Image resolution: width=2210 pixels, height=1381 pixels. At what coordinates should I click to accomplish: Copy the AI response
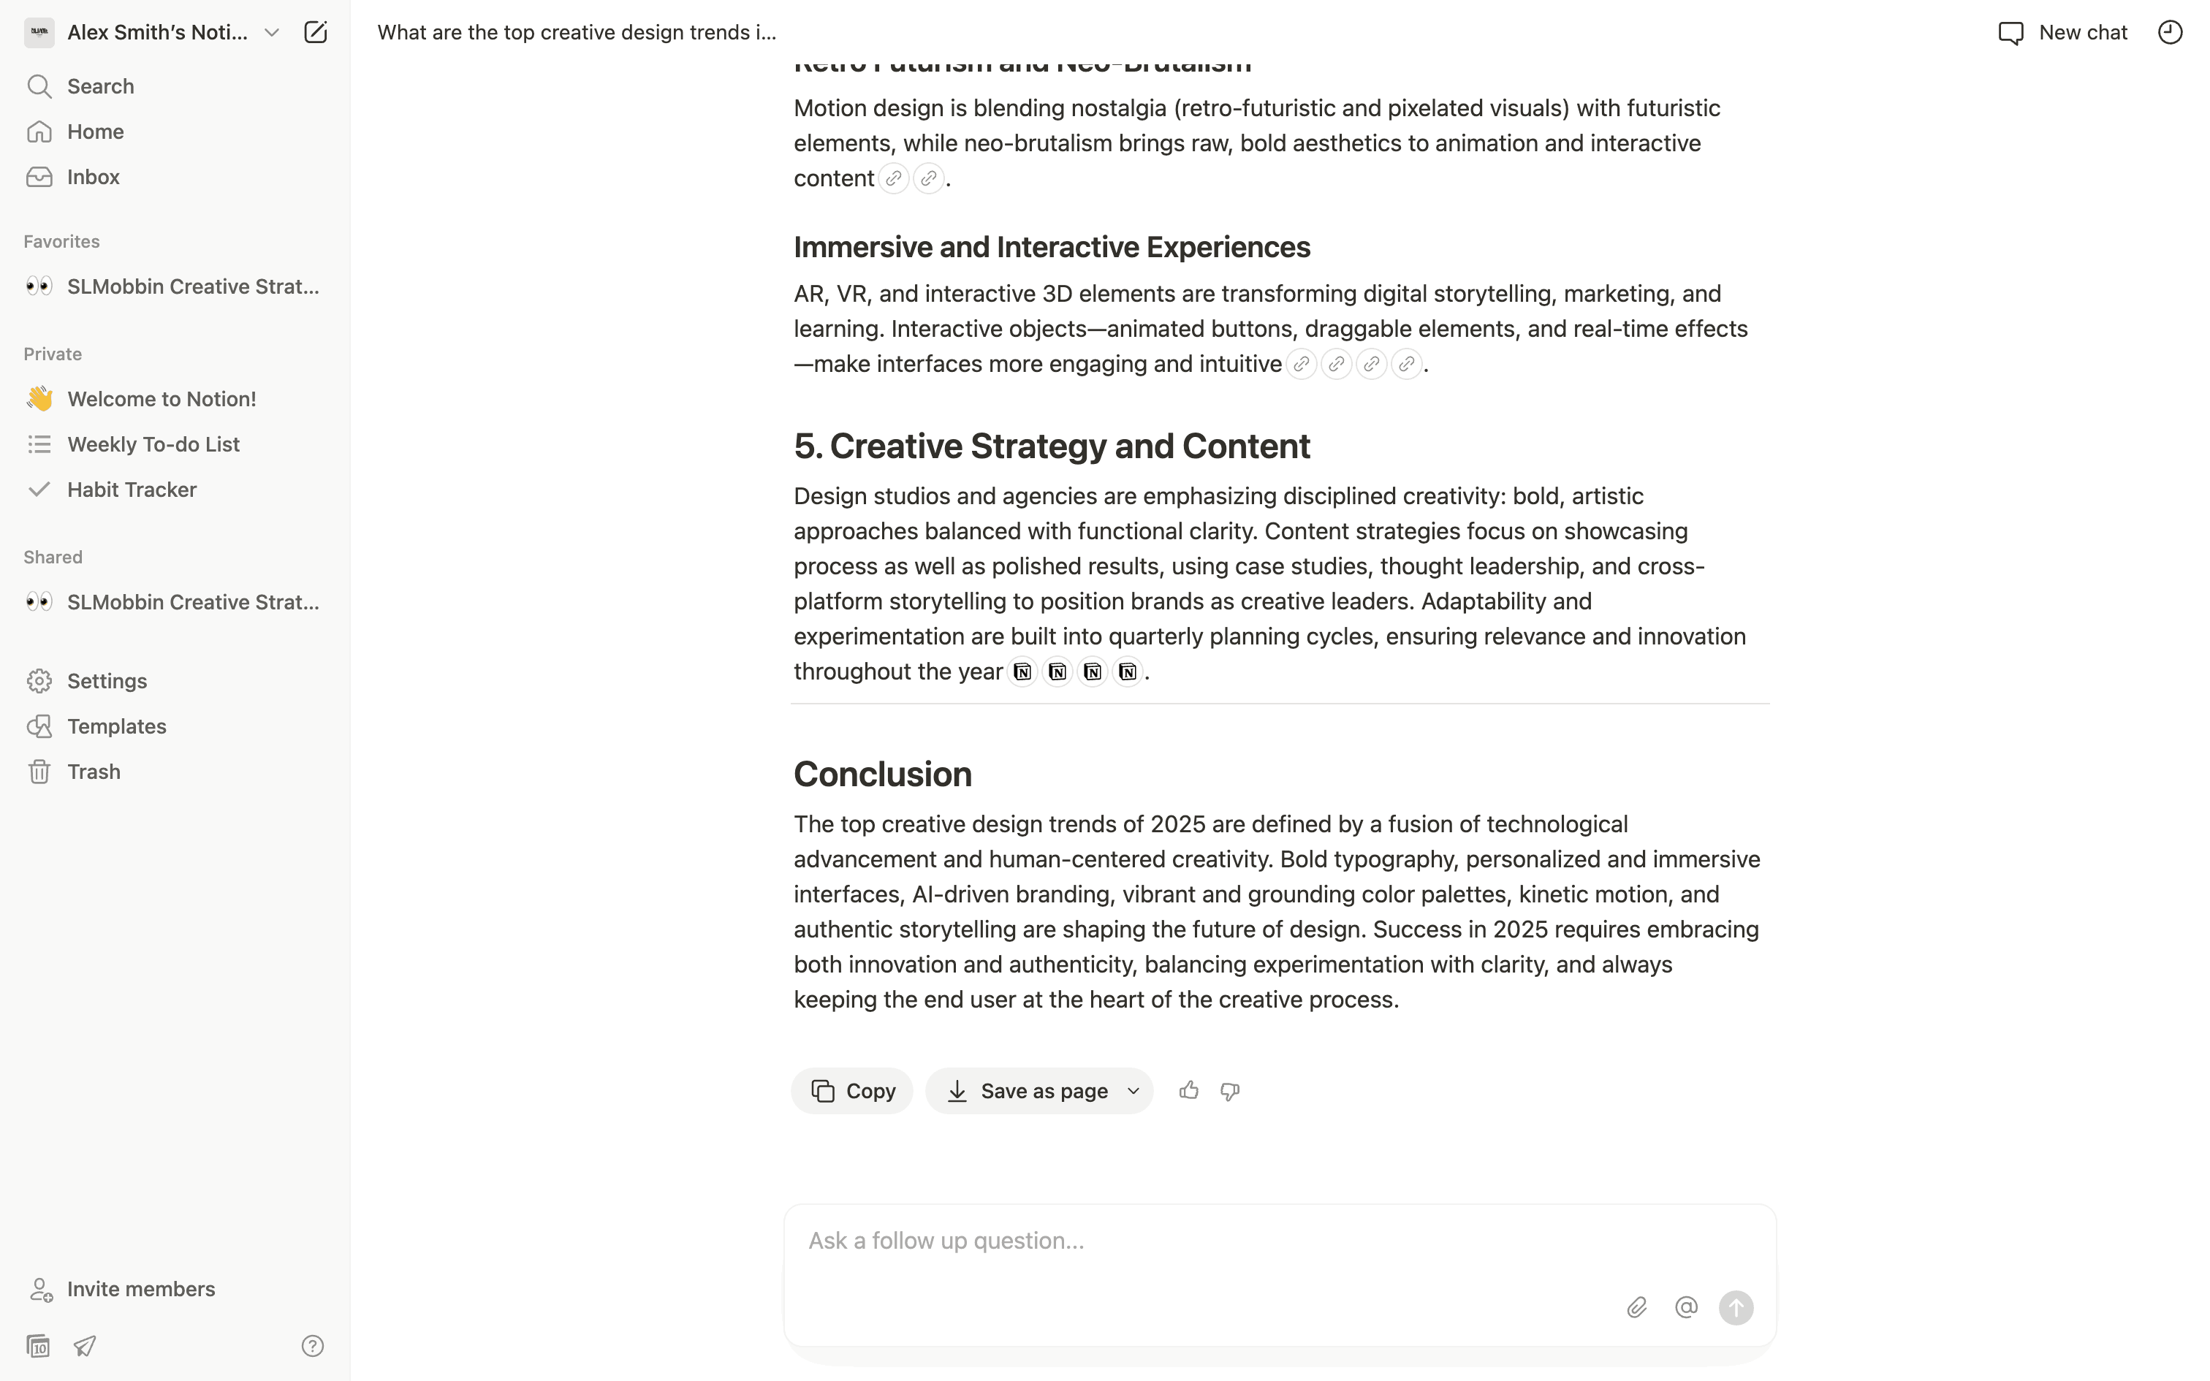tap(852, 1090)
